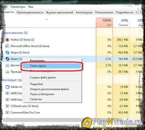The height and width of the screenshot is (130, 145).
Task: Choose Снять задачу in context menu
Action: pos(52,66)
